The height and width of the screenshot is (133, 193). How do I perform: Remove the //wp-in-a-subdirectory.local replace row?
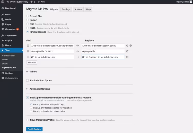[127, 46]
